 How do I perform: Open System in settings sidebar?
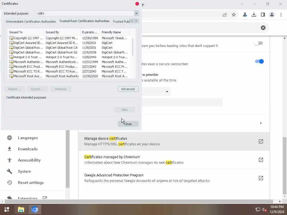24,171
